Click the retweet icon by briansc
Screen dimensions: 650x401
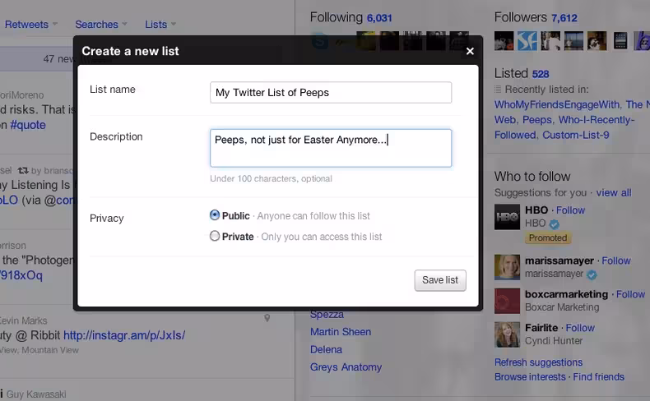pos(23,170)
